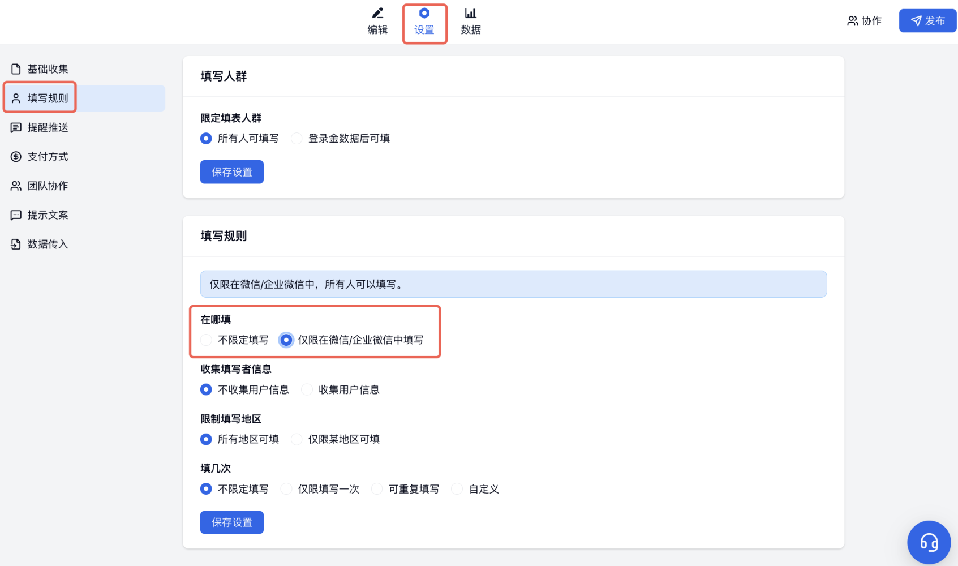
Task: Click the paper plane icon on publish button
Action: pyautogui.click(x=916, y=21)
